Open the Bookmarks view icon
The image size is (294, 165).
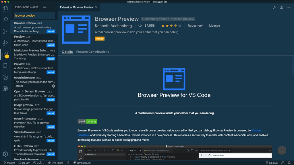(x=5, y=66)
